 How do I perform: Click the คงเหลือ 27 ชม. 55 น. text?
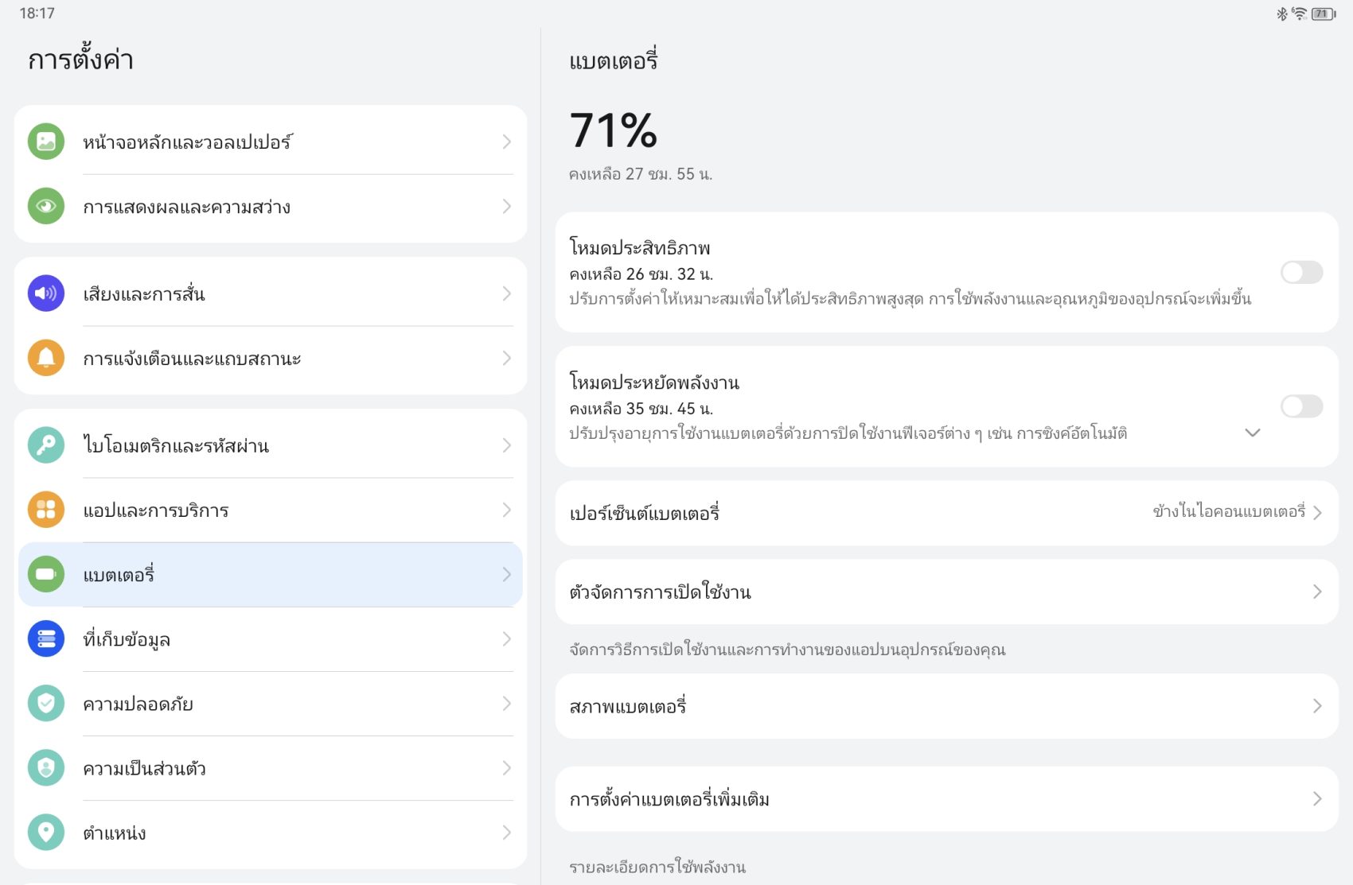click(x=641, y=174)
